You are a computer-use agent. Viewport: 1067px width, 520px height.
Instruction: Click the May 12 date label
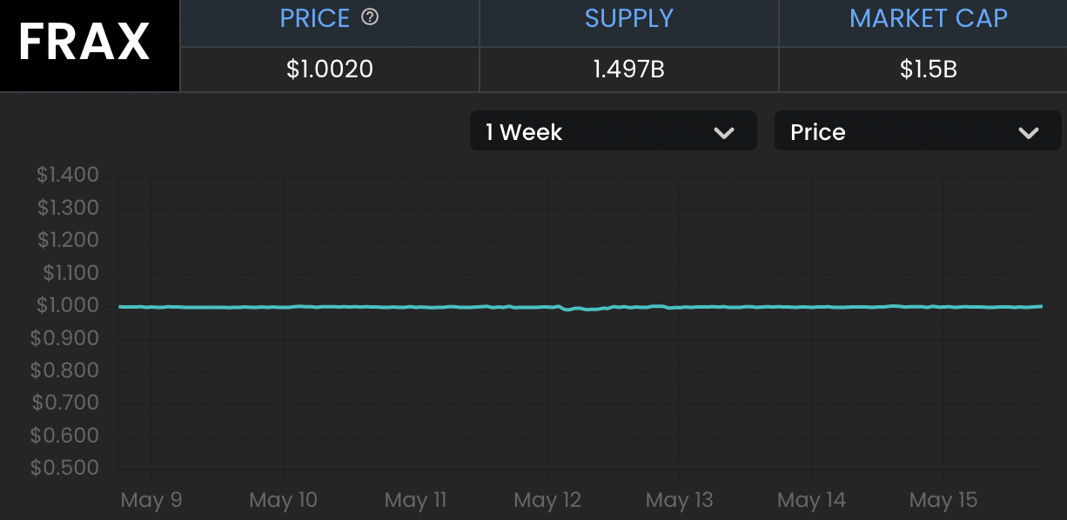(x=547, y=500)
